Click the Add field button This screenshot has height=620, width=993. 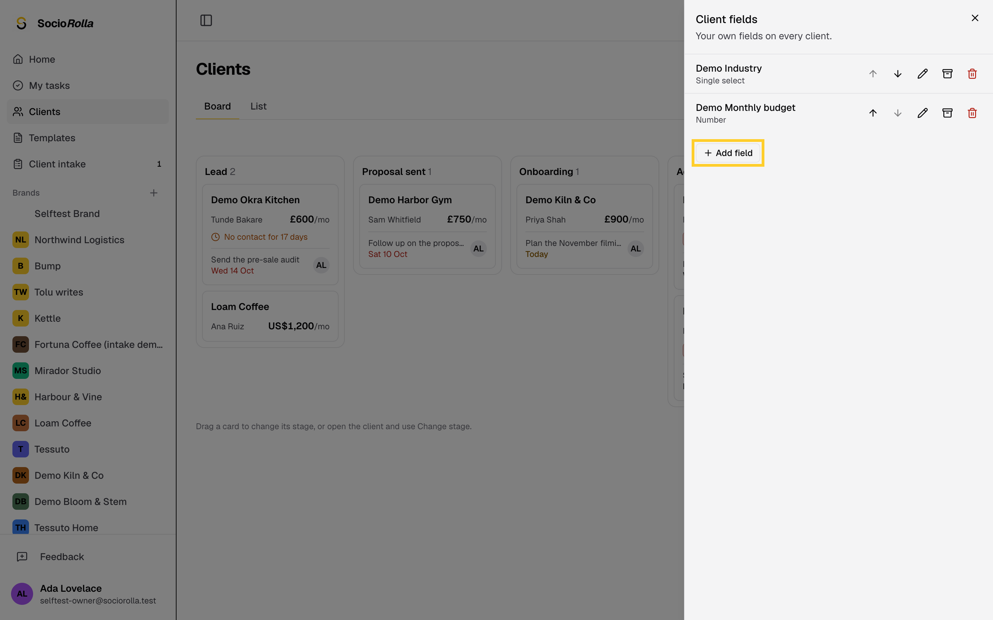(728, 153)
